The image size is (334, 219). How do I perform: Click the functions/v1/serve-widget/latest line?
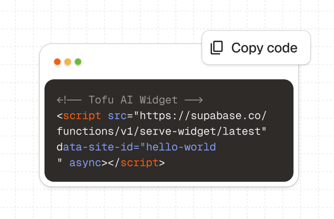coord(162,131)
